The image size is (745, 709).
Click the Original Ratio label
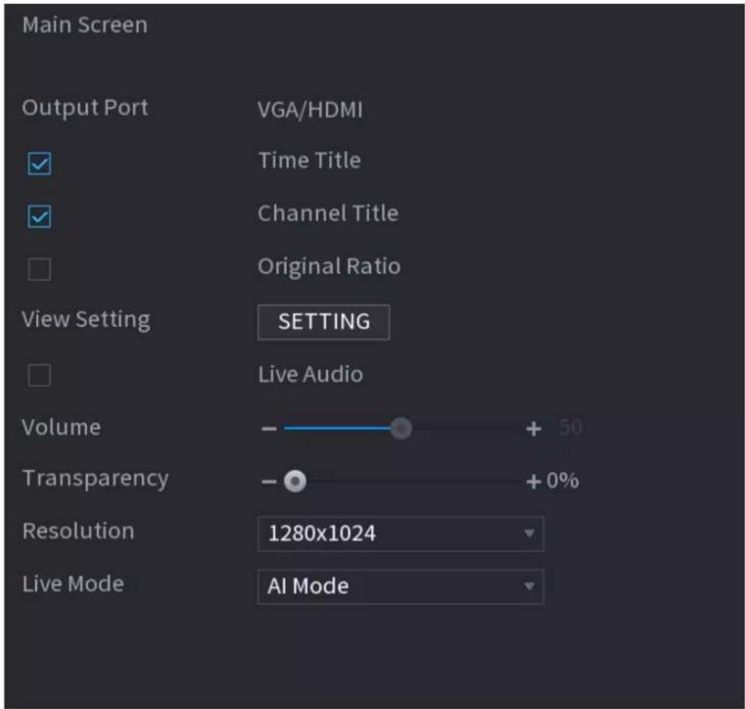coord(329,266)
